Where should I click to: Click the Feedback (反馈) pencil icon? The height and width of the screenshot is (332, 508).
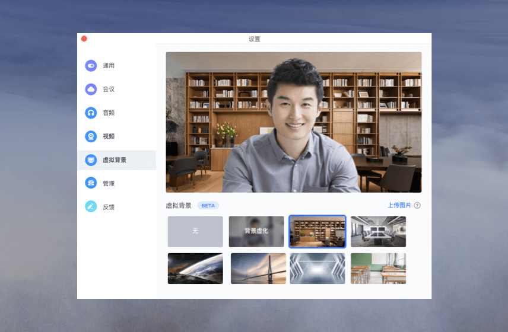[x=91, y=207]
